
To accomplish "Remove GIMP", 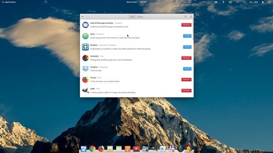I will click(x=186, y=91).
